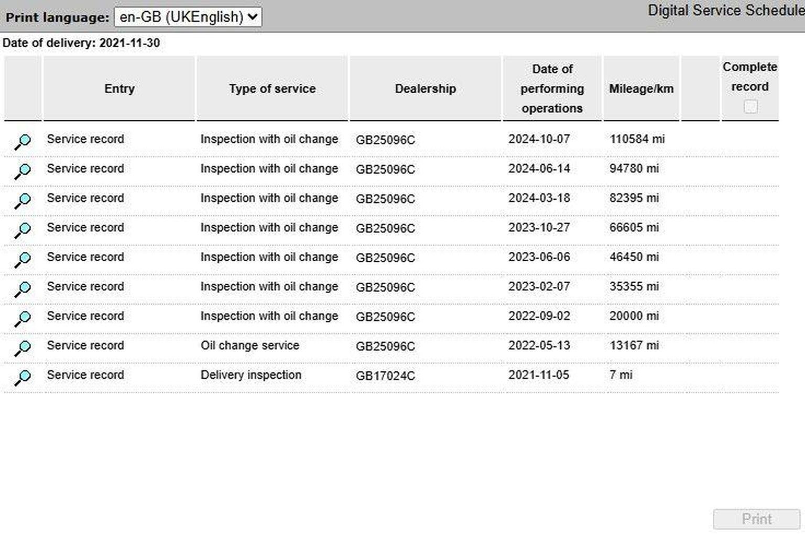The width and height of the screenshot is (805, 534).
Task: Click Service record text in 2024-06-14 row
Action: (x=85, y=168)
